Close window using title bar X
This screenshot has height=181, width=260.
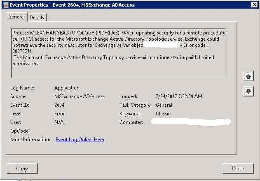pos(254,5)
